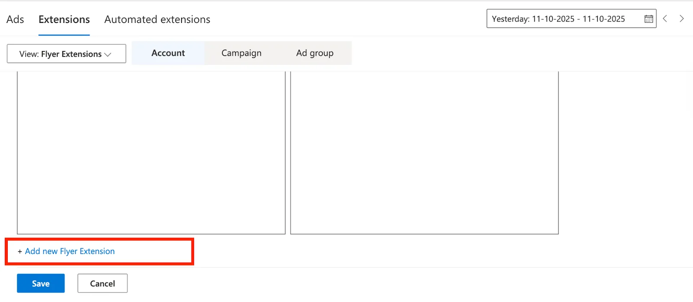Choose the Campaign level tab
Viewport: 693px width, 302px height.
(x=241, y=53)
